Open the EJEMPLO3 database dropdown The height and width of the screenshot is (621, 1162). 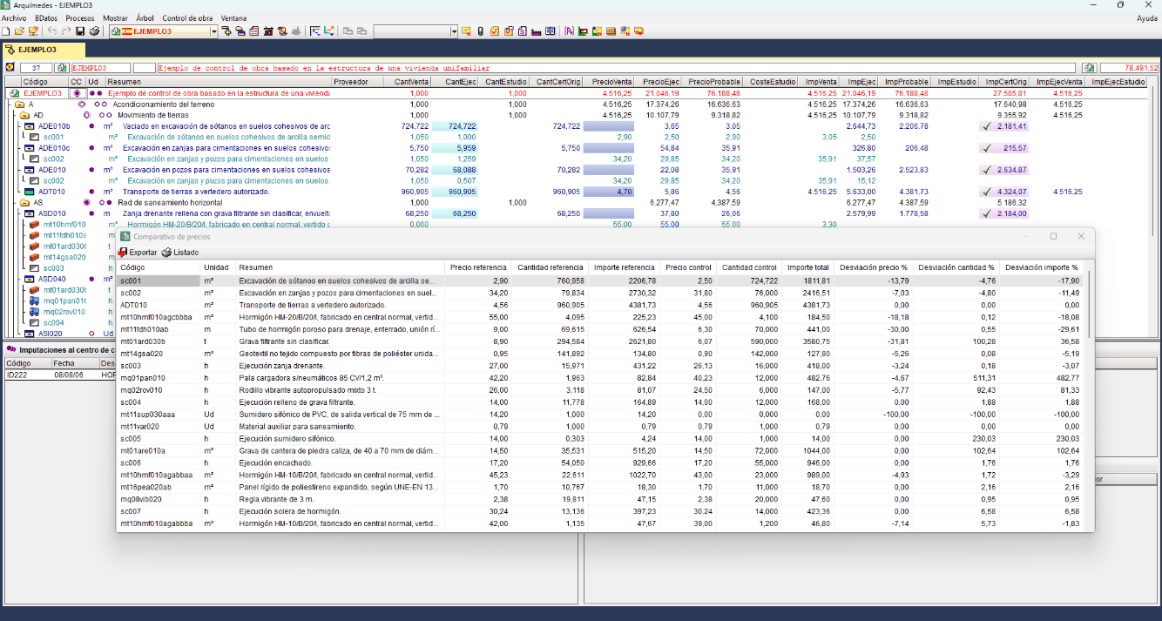pos(213,31)
